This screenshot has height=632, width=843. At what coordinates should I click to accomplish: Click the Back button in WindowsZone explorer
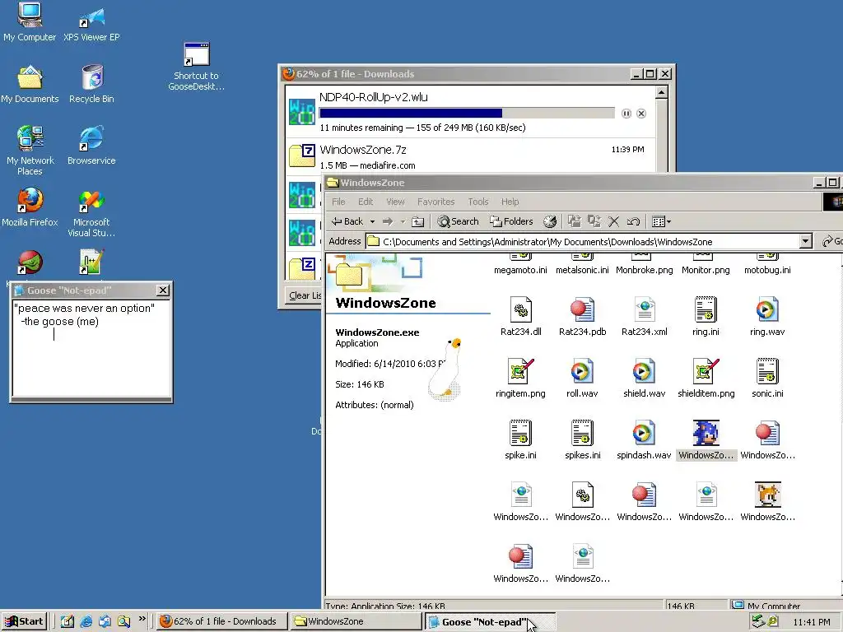(347, 221)
